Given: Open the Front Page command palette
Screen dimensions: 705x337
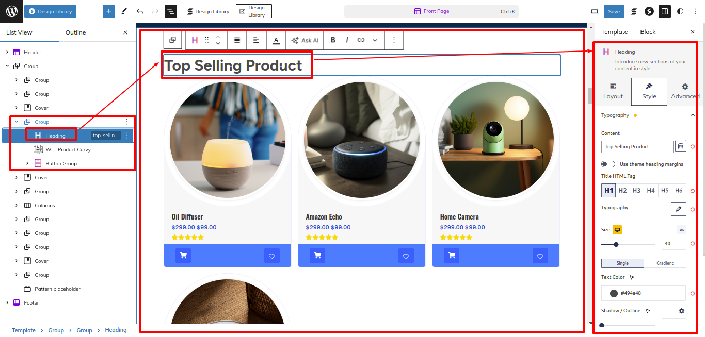Looking at the screenshot, I should (431, 11).
